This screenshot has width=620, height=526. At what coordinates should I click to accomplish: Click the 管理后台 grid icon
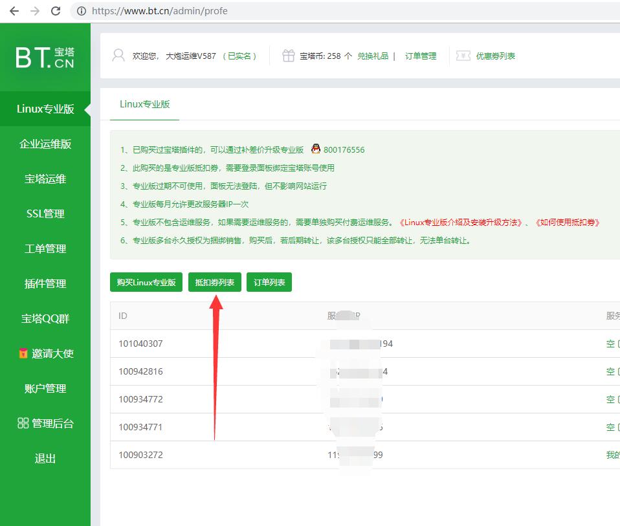coord(23,423)
